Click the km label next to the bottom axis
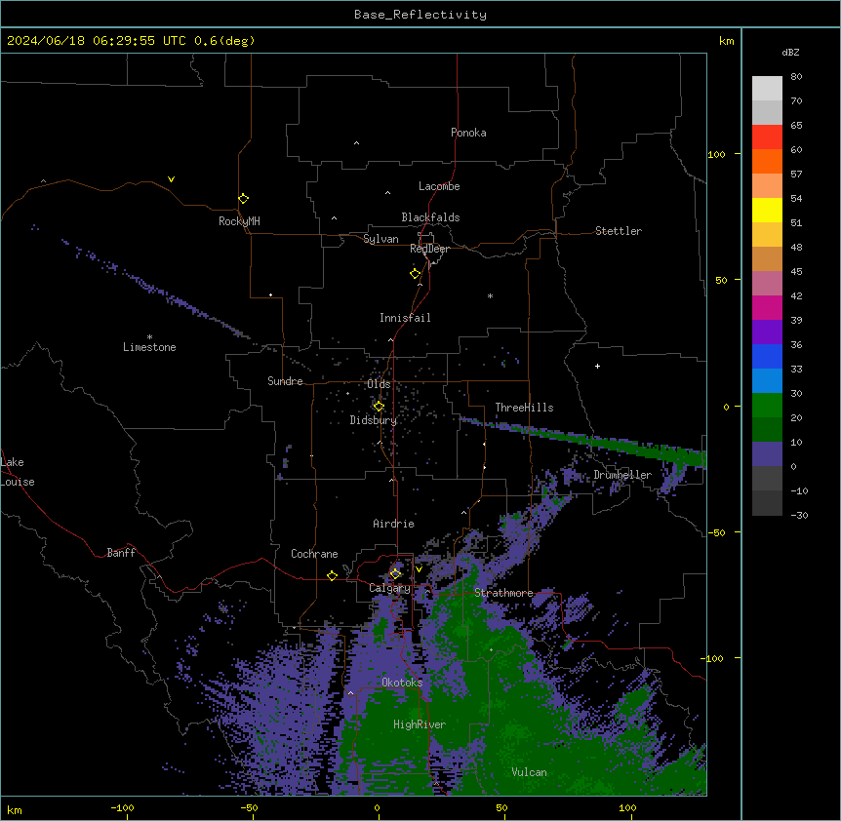The image size is (841, 821). (15, 809)
